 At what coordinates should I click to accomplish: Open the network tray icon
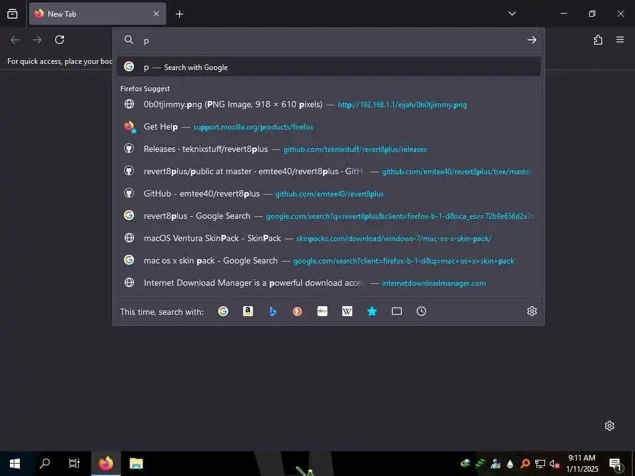540,464
